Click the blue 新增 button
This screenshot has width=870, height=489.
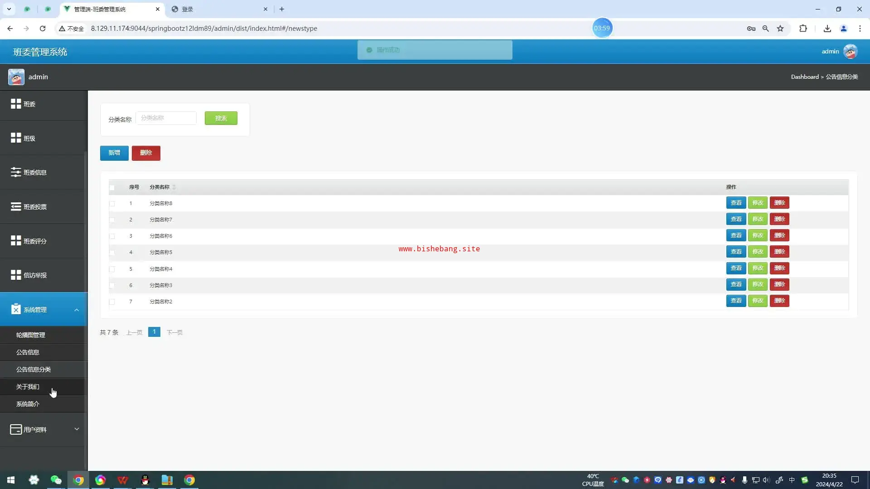click(x=114, y=153)
